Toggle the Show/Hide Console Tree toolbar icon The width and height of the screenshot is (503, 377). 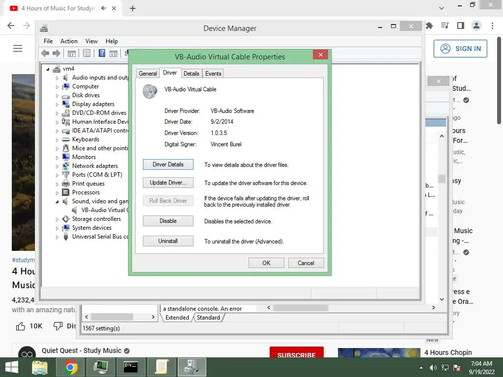coord(72,53)
